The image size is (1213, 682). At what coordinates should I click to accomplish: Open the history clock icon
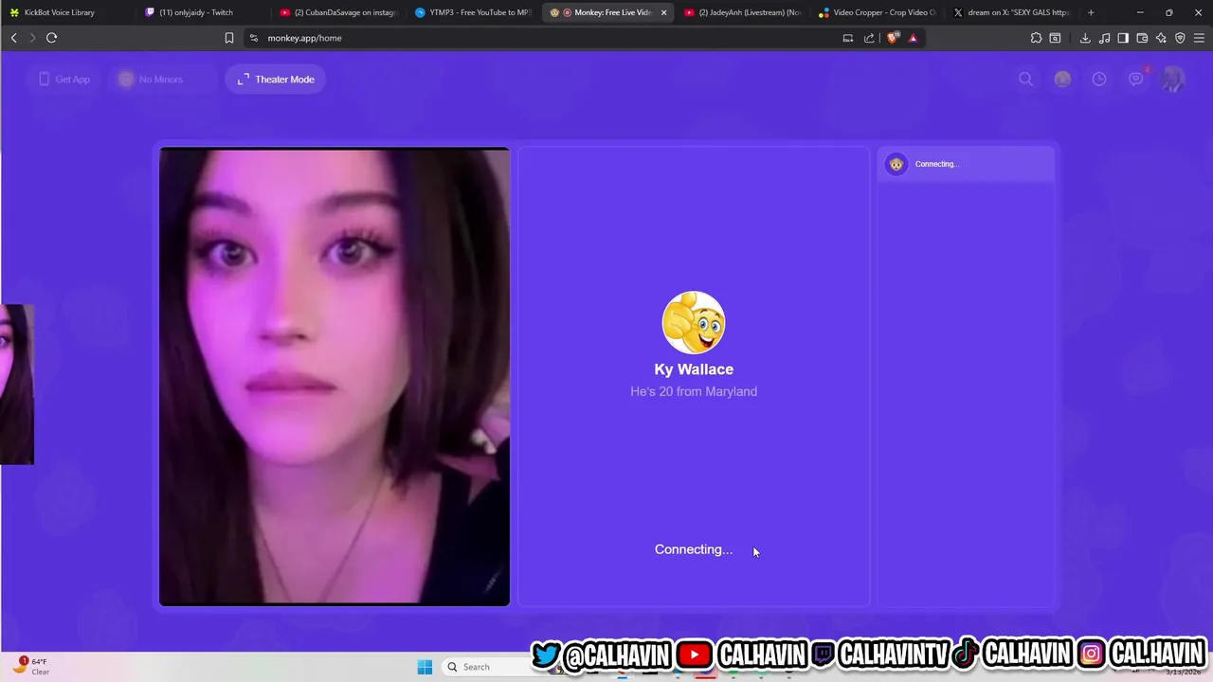1099,79
